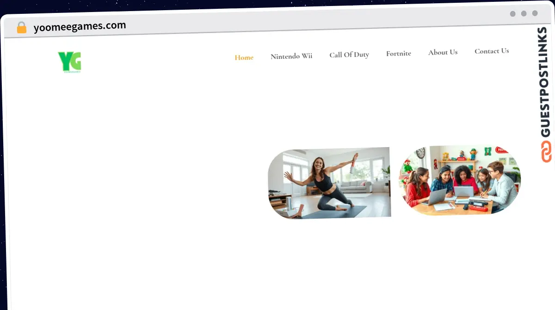The image size is (555, 310).
Task: Click the wall clock in the group photo
Action: point(420,153)
